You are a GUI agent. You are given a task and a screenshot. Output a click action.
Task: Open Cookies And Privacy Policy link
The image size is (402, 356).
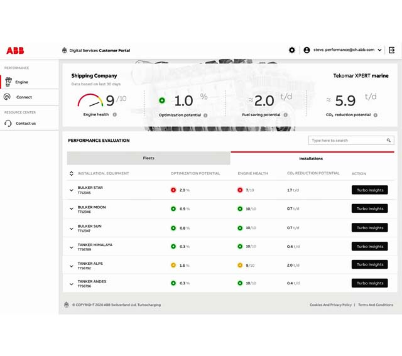pyautogui.click(x=330, y=305)
